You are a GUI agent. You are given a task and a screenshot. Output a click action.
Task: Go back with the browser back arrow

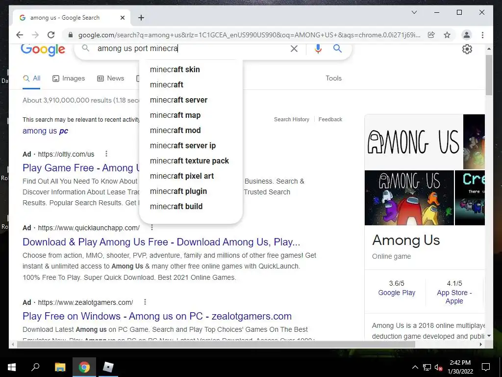20,35
